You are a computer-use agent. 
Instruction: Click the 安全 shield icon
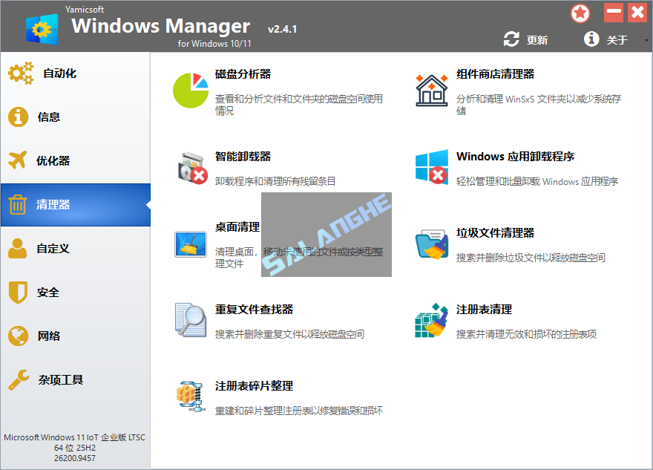coord(18,292)
